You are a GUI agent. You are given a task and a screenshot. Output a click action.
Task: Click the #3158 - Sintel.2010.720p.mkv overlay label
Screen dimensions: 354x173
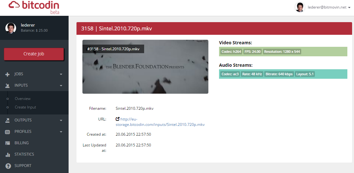(x=113, y=49)
